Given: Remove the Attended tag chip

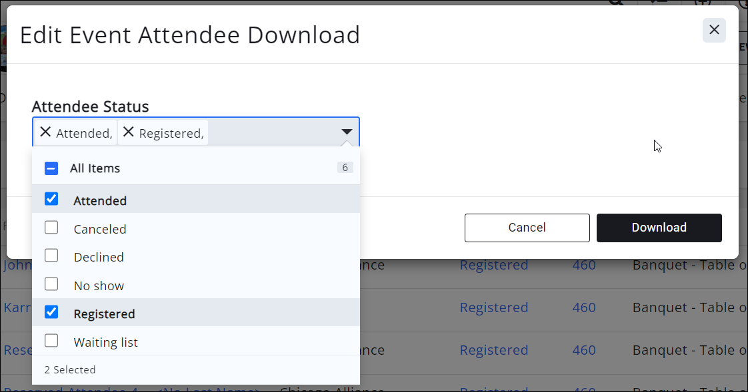Looking at the screenshot, I should point(45,132).
